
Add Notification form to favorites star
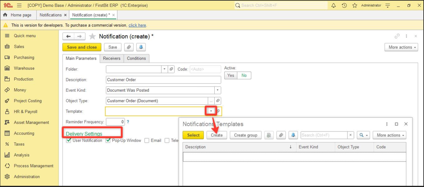[x=92, y=37]
